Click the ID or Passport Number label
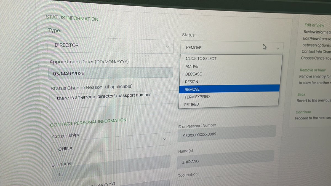Image resolution: width=331 pixels, height=186 pixels. click(x=197, y=126)
